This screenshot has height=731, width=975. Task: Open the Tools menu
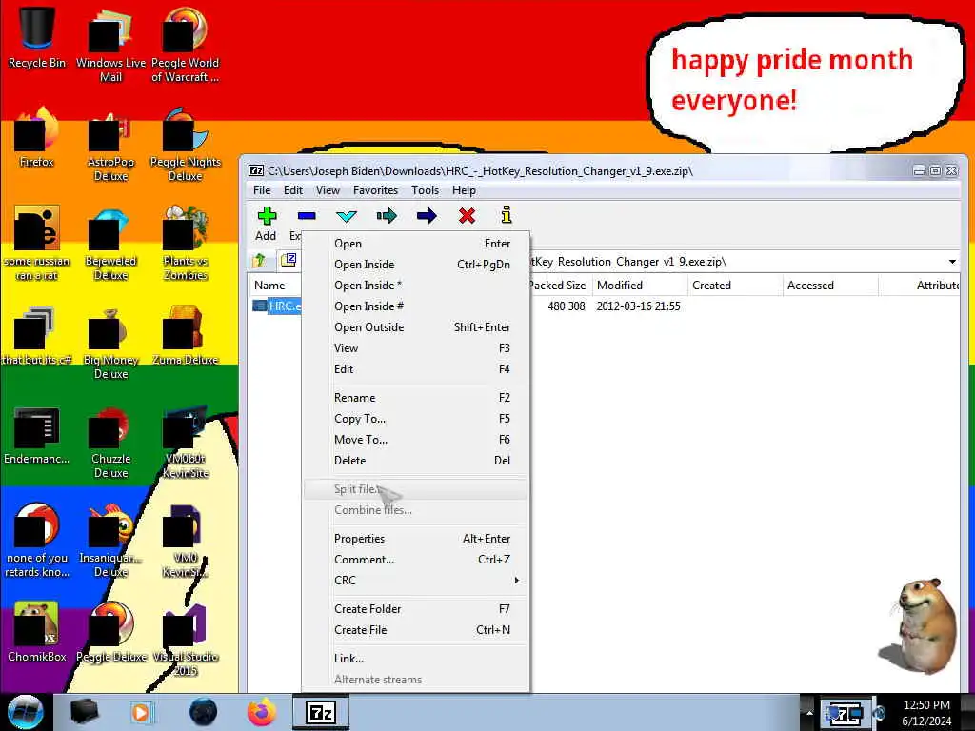[426, 190]
